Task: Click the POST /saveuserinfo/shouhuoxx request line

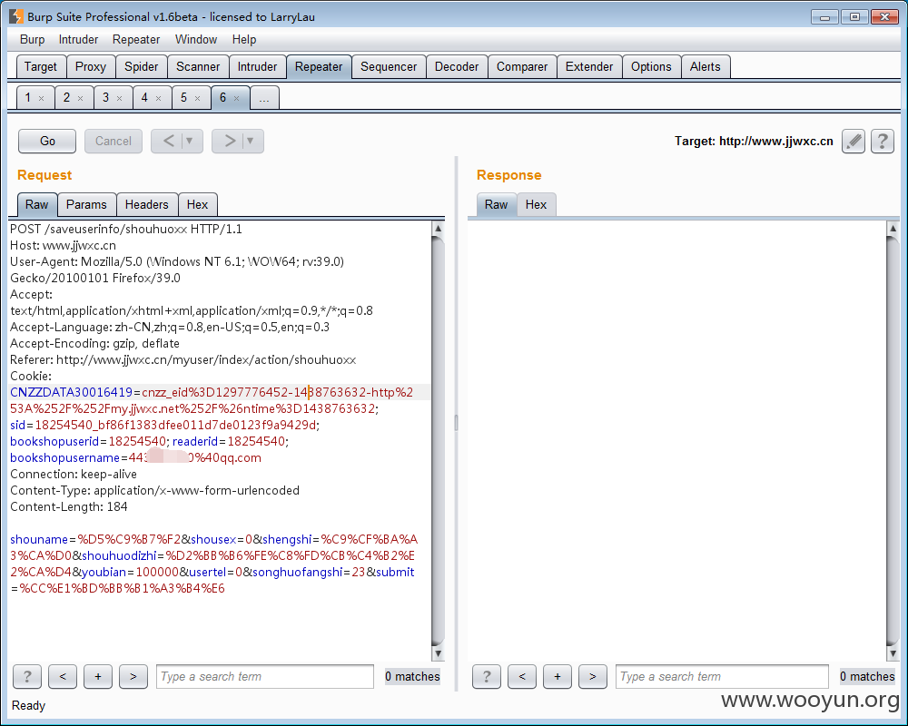Action: coord(126,230)
